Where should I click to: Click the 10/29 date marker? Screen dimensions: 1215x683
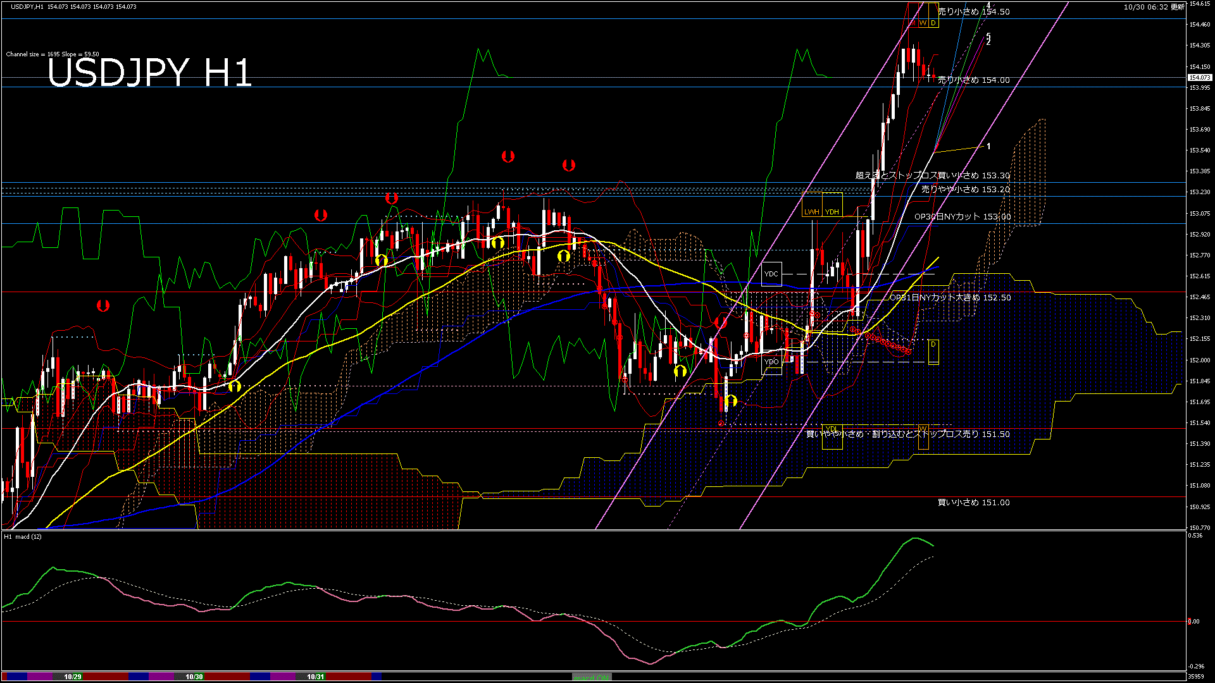tap(72, 677)
